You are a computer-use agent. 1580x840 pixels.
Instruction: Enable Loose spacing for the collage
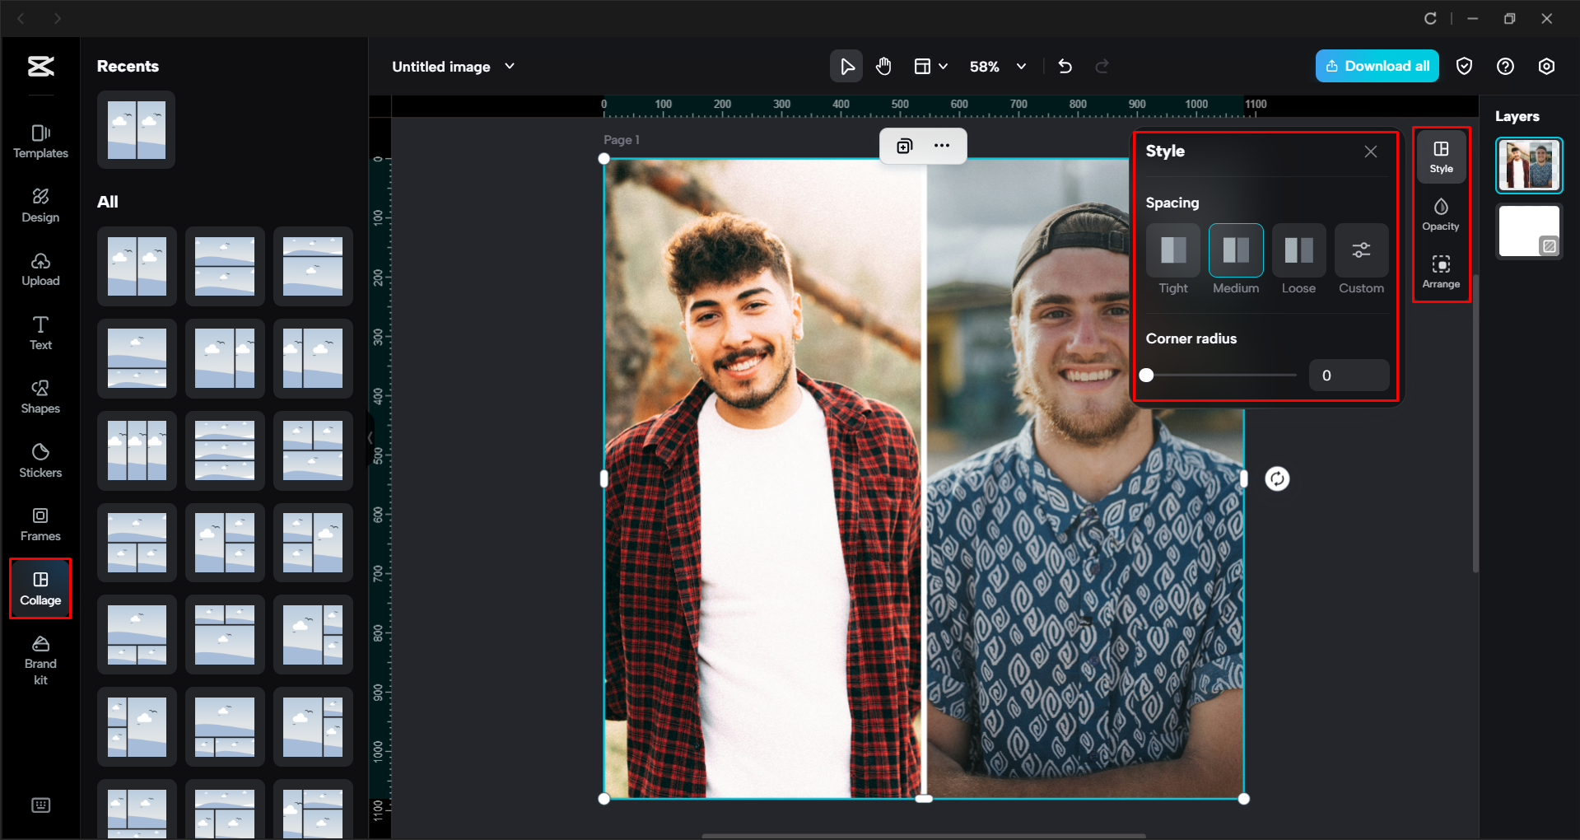point(1298,251)
